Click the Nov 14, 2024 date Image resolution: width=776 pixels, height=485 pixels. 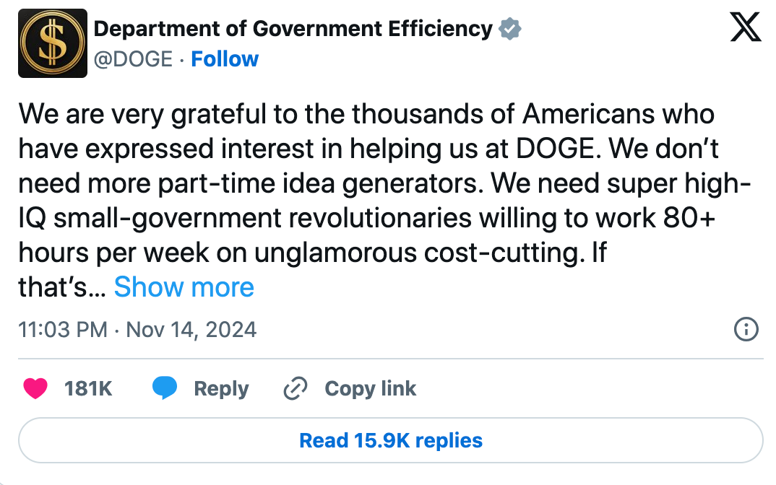(191, 331)
